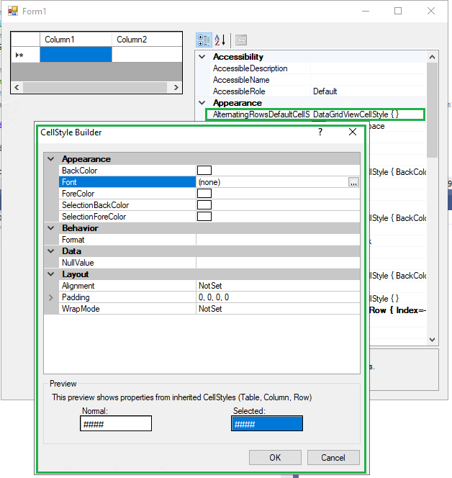Screen dimensions: 452x478
Task: Click the Format value field
Action: tap(278, 240)
